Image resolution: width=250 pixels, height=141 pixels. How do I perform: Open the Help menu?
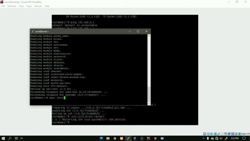click(x=47, y=6)
